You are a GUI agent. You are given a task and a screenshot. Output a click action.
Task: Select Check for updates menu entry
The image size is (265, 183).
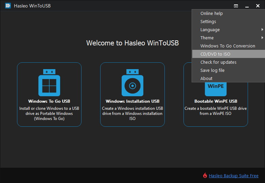(229, 62)
